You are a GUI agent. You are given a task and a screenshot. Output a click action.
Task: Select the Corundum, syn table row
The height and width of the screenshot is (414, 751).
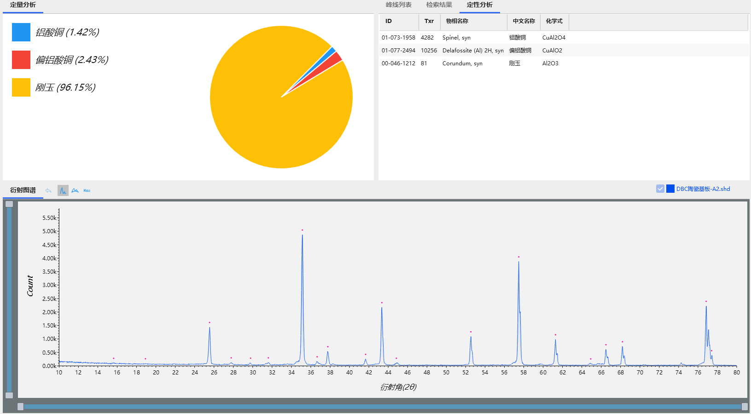(462, 63)
